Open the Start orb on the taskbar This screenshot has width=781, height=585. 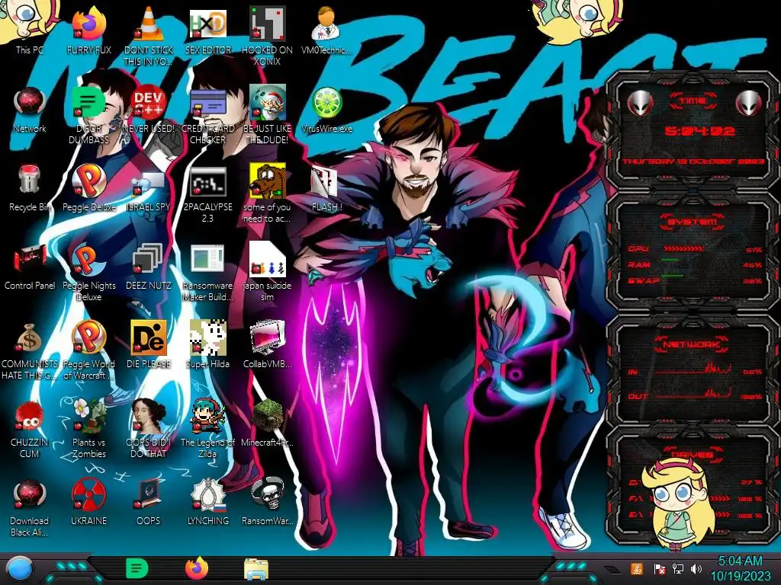click(x=18, y=569)
